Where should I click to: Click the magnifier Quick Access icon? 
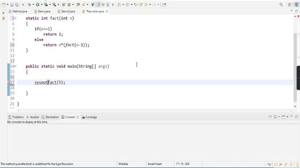(281, 5)
